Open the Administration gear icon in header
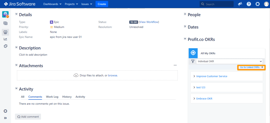 257,4
